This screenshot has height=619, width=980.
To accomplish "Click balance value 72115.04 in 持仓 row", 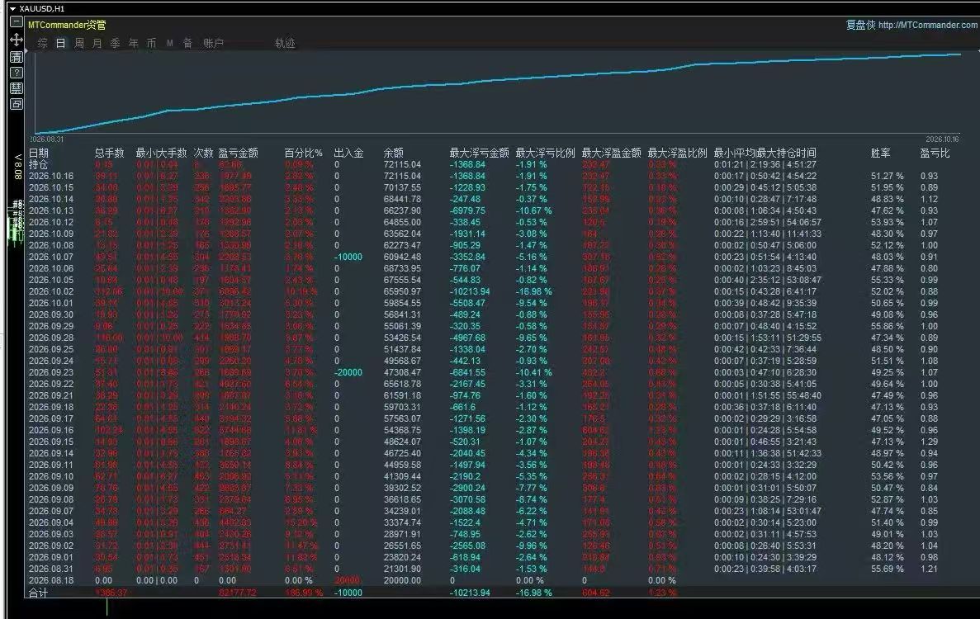I will [x=403, y=164].
